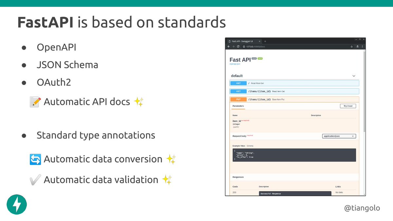Open the application/json content type dropdown
The height and width of the screenshot is (221, 393).
click(339, 136)
